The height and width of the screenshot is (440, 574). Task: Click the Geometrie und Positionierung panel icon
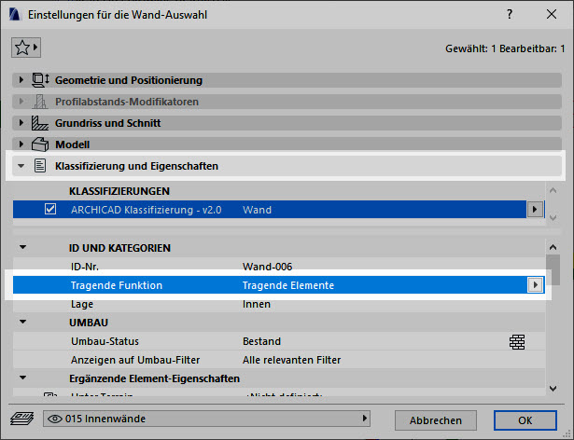(40, 80)
